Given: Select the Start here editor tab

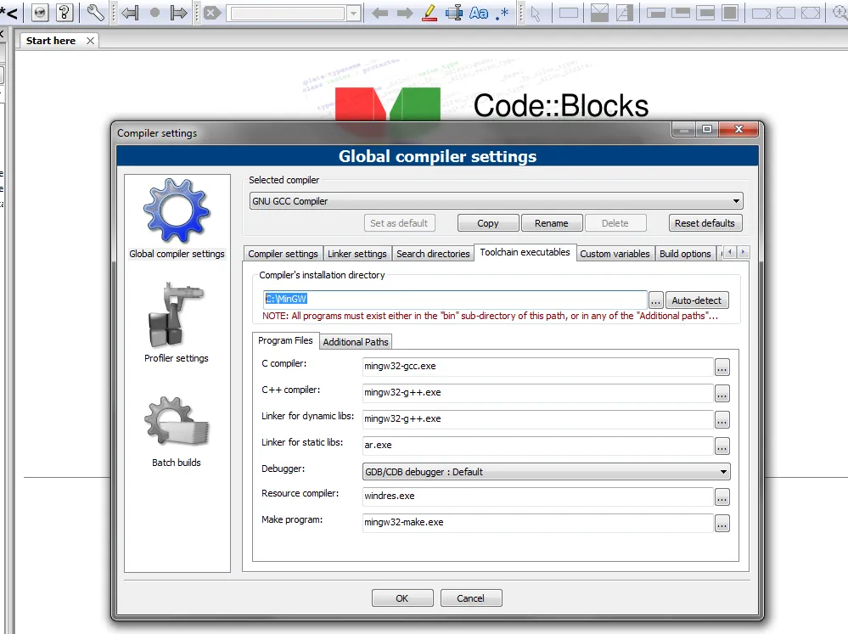Looking at the screenshot, I should (51, 41).
